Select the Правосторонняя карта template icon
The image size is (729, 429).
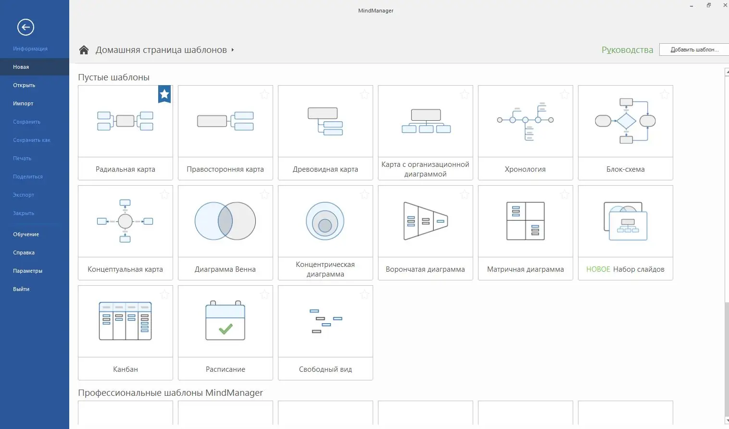(x=225, y=121)
